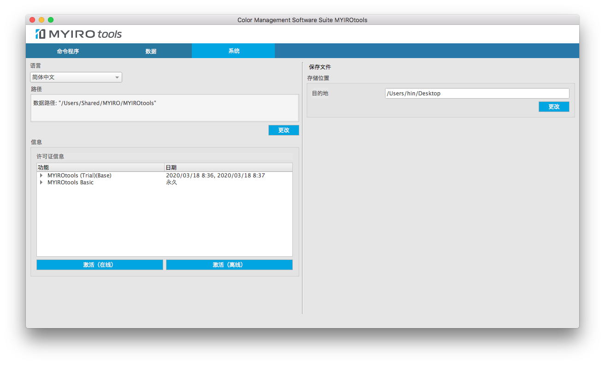Expand MYIROtools (Trial)(Base) row
Screen dimensions: 605x365
[41, 176]
